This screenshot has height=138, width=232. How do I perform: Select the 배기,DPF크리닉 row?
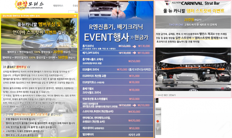116,53
